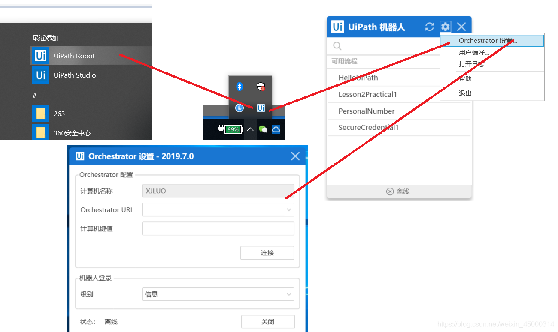
Task: Close the UiPath 机器人 window
Action: (x=461, y=27)
